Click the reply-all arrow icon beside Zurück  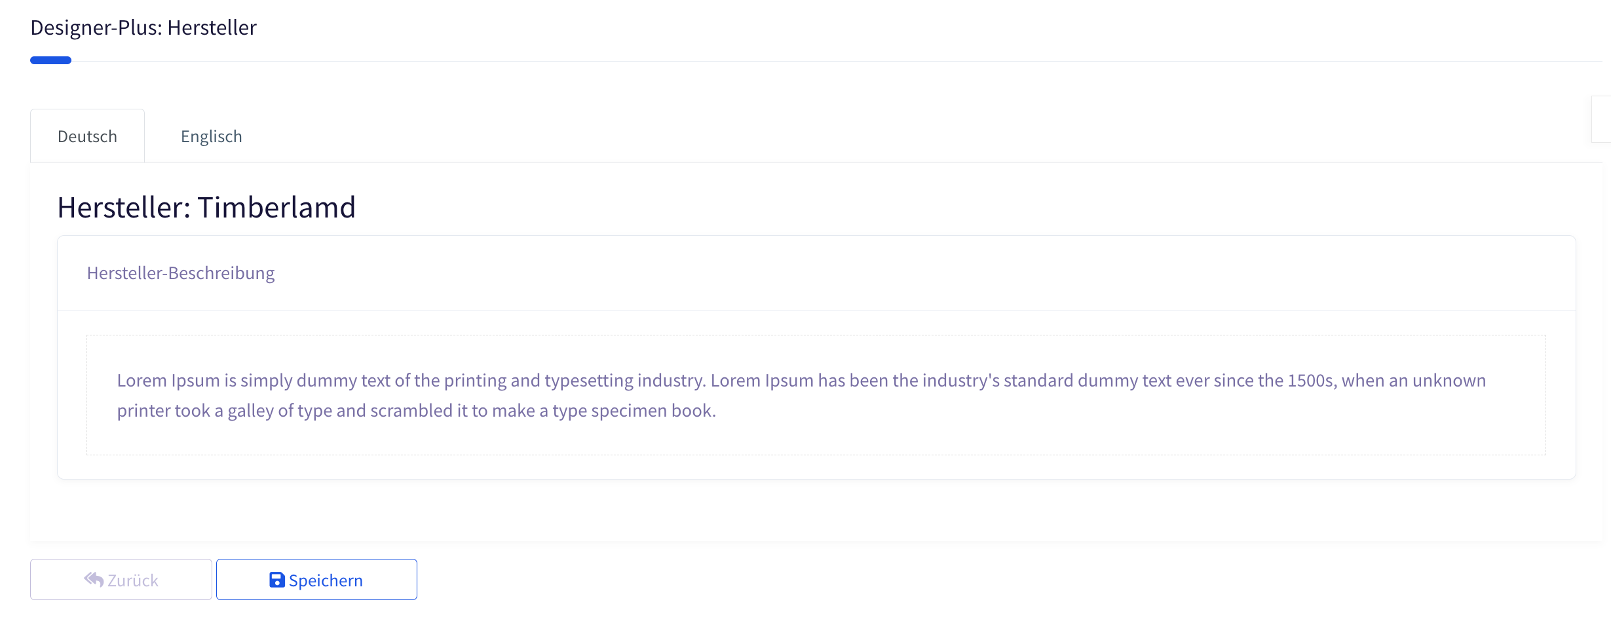pyautogui.click(x=94, y=580)
